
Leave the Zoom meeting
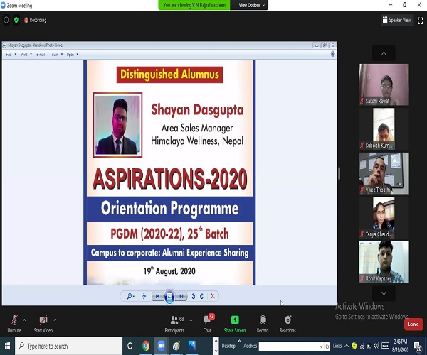(413, 324)
